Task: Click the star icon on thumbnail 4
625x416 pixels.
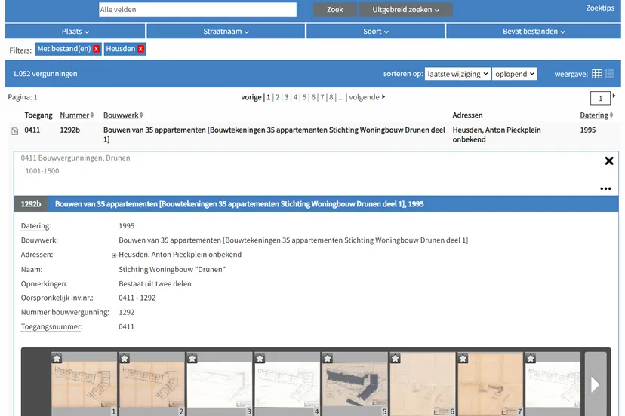Action: pyautogui.click(x=260, y=358)
